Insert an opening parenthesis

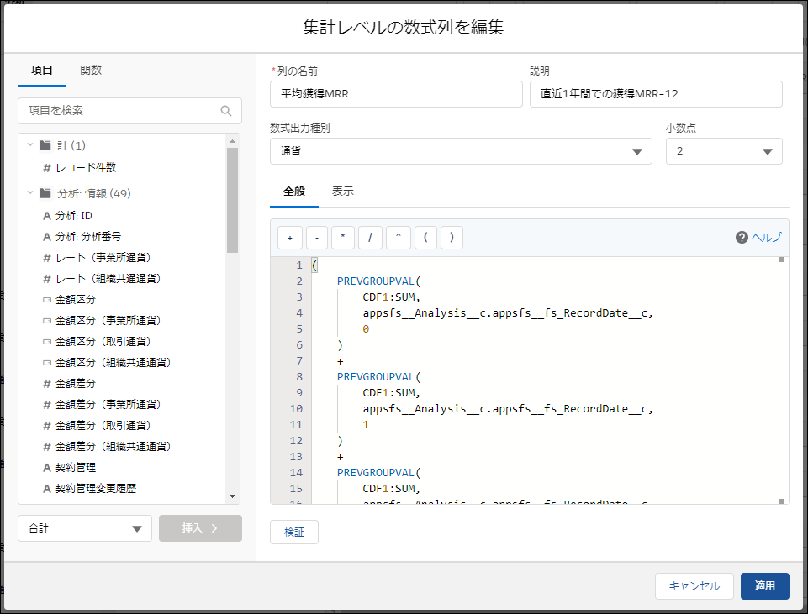(425, 238)
